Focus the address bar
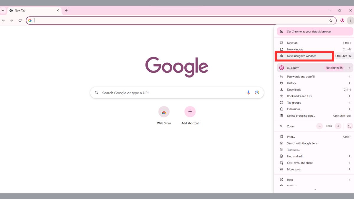 [181, 20]
